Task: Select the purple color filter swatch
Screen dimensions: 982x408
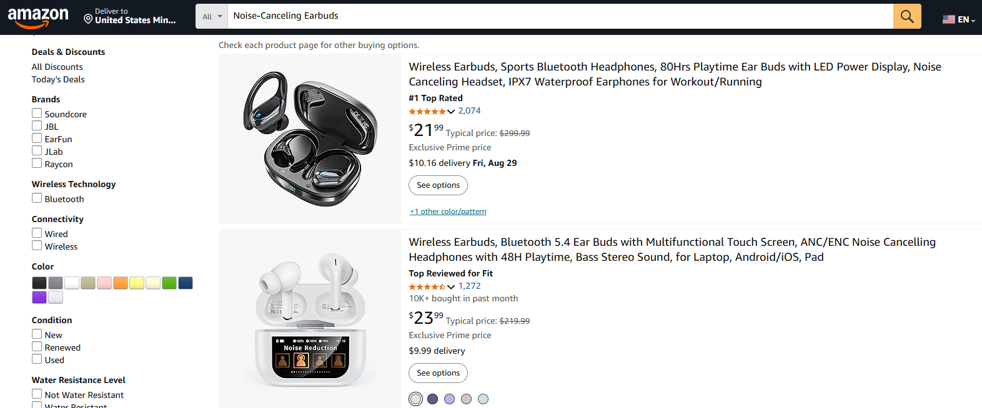Action: (39, 297)
